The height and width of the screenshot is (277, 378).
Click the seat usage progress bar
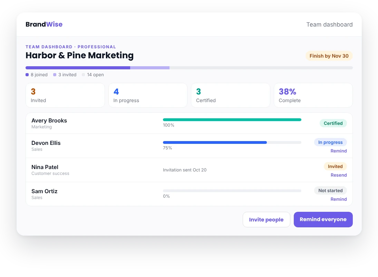189,68
